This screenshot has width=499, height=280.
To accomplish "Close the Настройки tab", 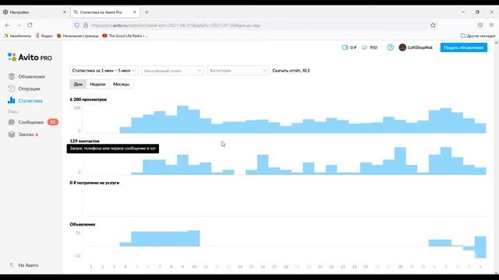I will 65,12.
